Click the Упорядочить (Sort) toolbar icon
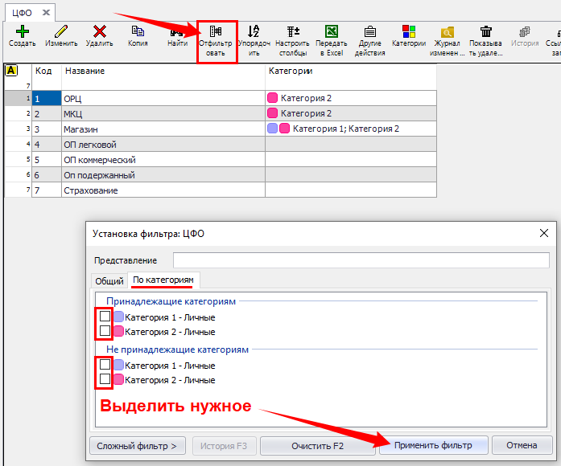 [254, 32]
